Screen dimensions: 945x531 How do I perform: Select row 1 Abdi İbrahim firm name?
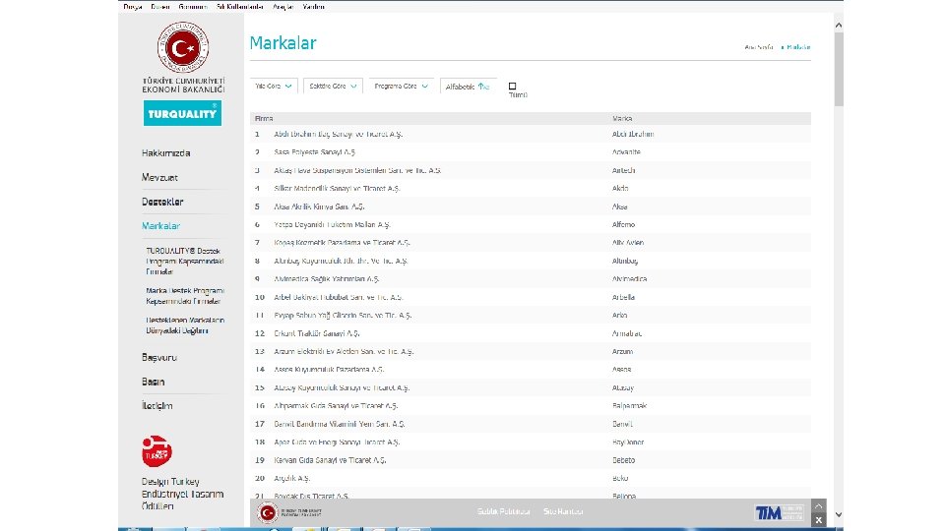tap(338, 135)
